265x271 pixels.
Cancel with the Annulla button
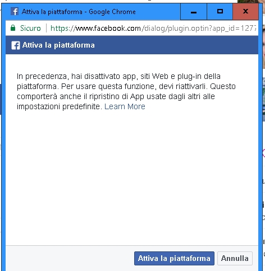tap(235, 258)
